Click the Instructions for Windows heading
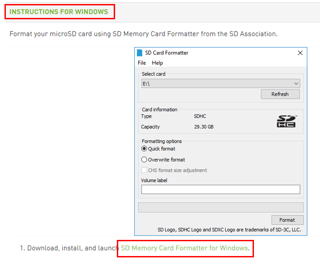 click(x=59, y=12)
